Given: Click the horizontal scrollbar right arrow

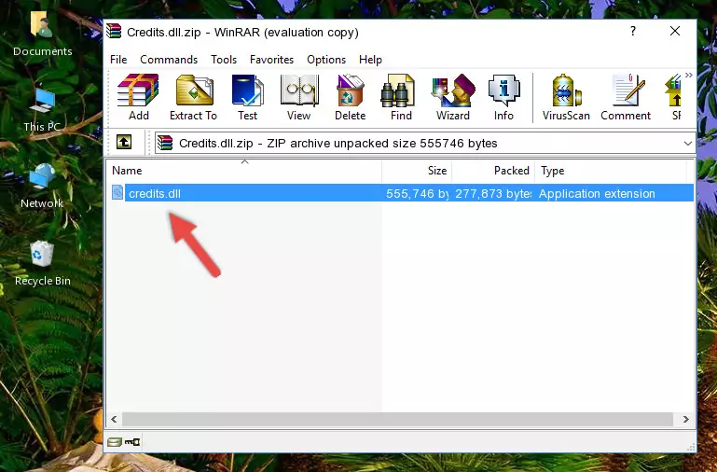Looking at the screenshot, I should [685, 419].
